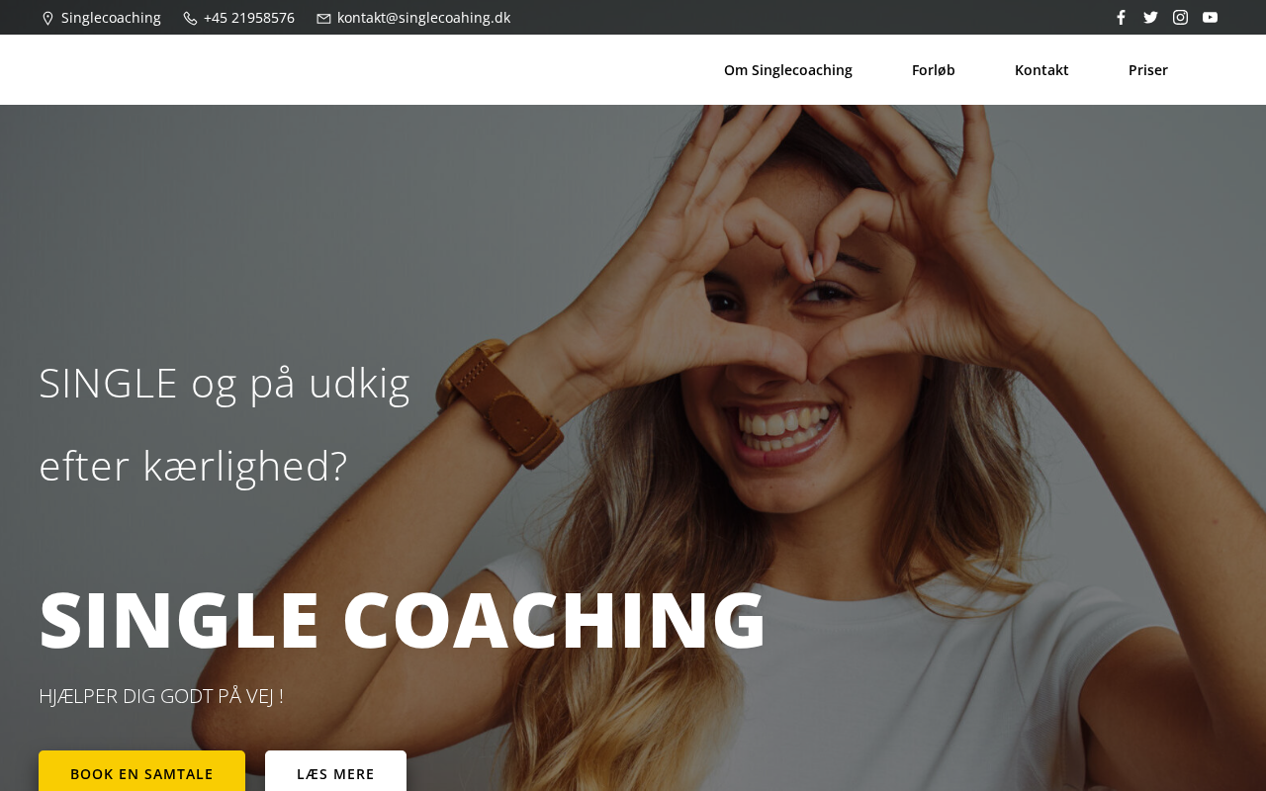Open the YouTube social icon
The image size is (1266, 791).
[1210, 17]
